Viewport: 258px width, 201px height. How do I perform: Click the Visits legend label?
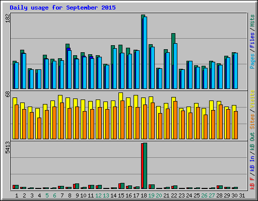coord(252,99)
